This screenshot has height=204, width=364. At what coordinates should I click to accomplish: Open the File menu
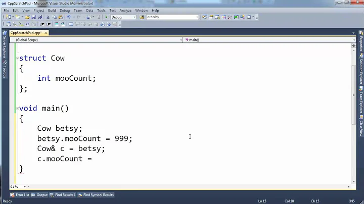pyautogui.click(x=6, y=11)
